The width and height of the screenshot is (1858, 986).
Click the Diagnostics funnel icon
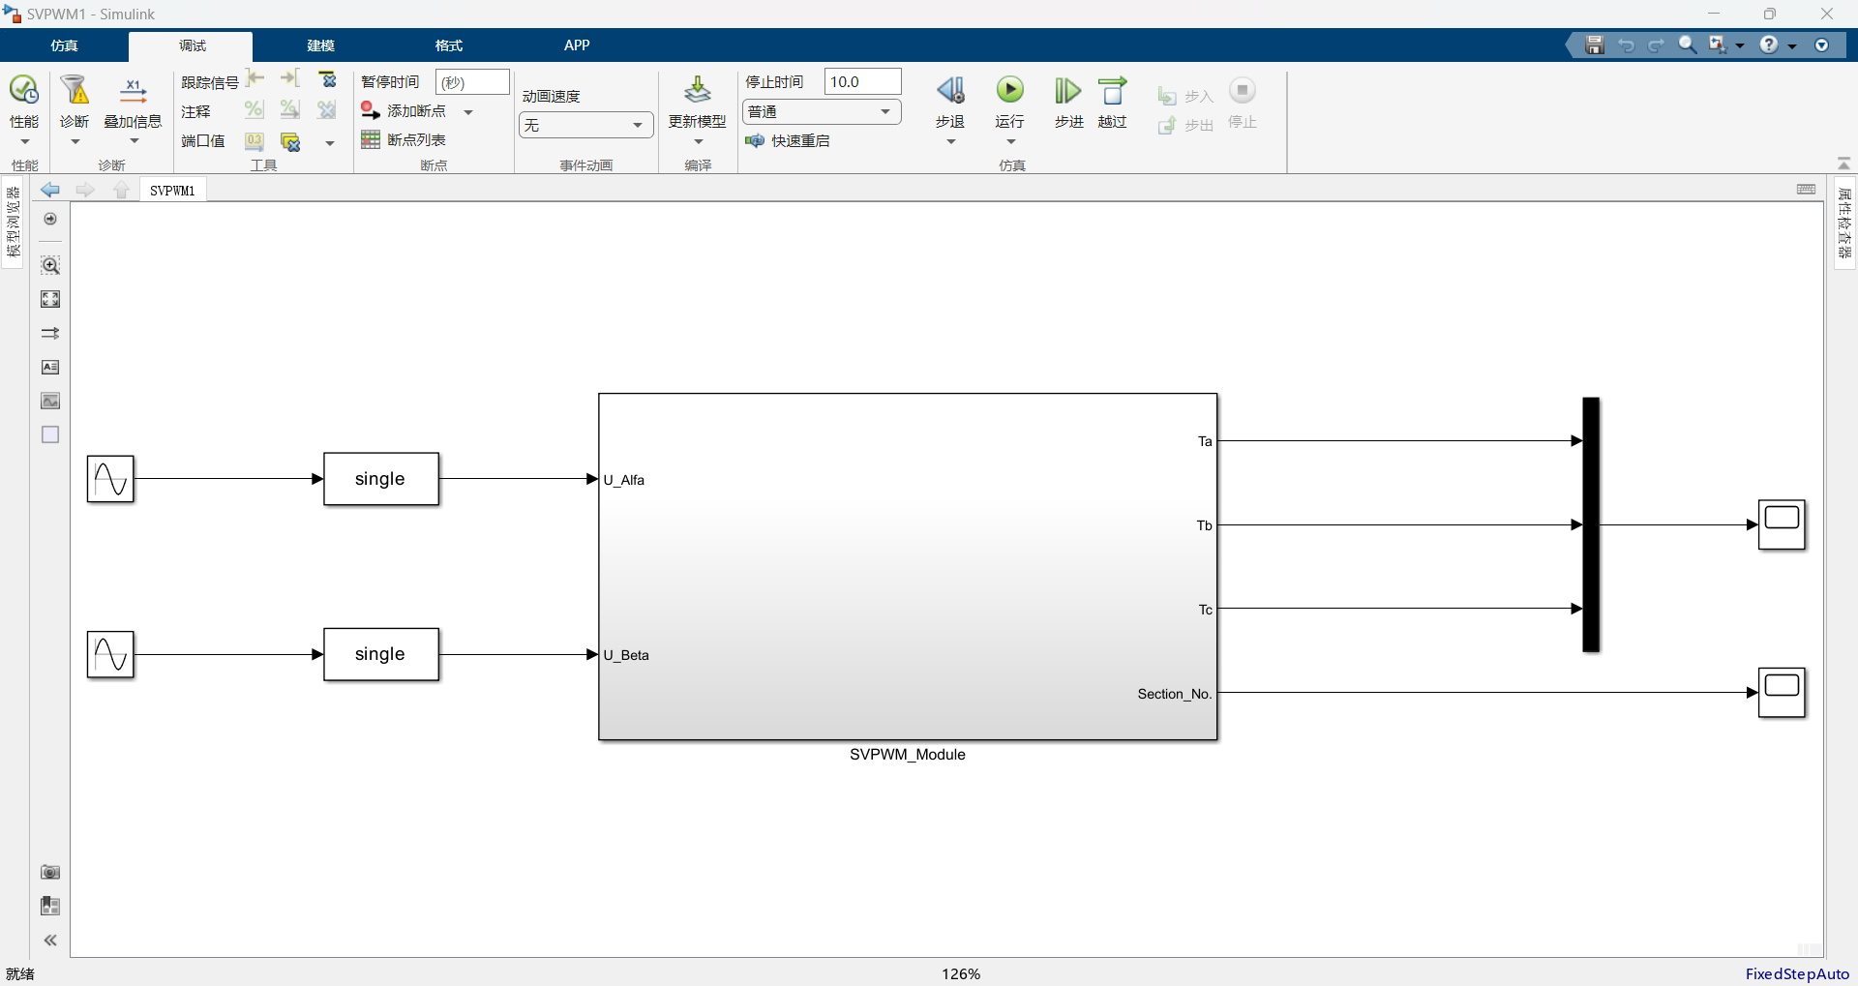(75, 91)
